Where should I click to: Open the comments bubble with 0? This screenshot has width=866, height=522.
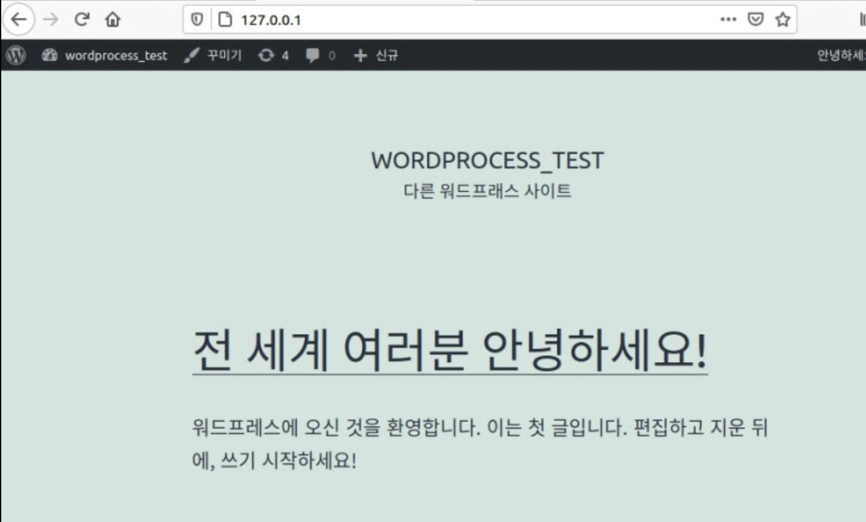[x=321, y=56]
